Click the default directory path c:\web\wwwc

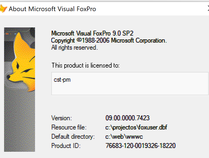[x=124, y=137]
